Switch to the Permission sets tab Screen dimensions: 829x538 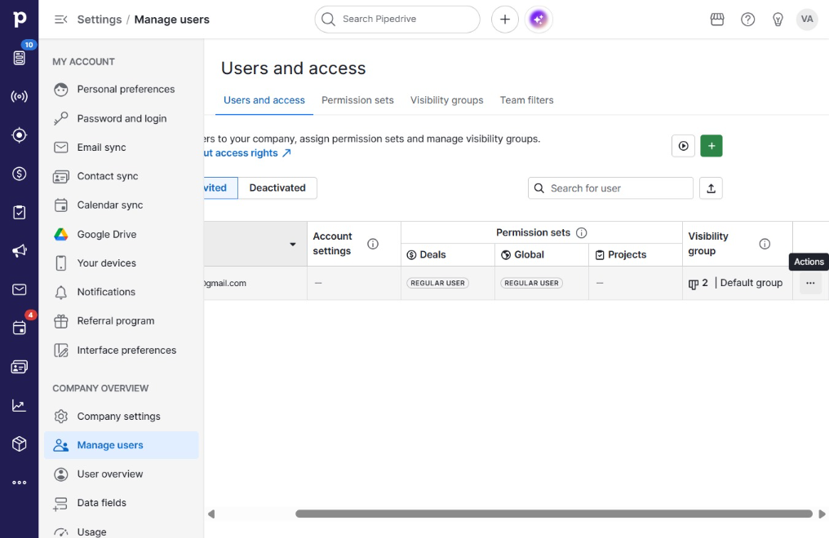(357, 100)
